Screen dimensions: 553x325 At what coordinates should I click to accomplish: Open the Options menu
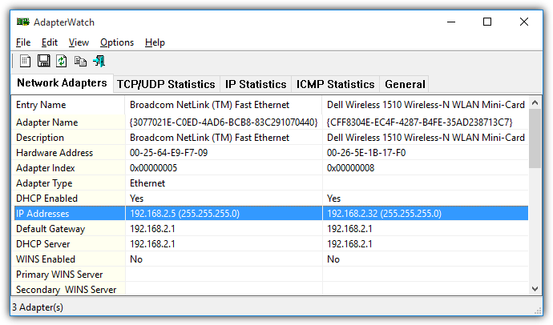click(117, 42)
